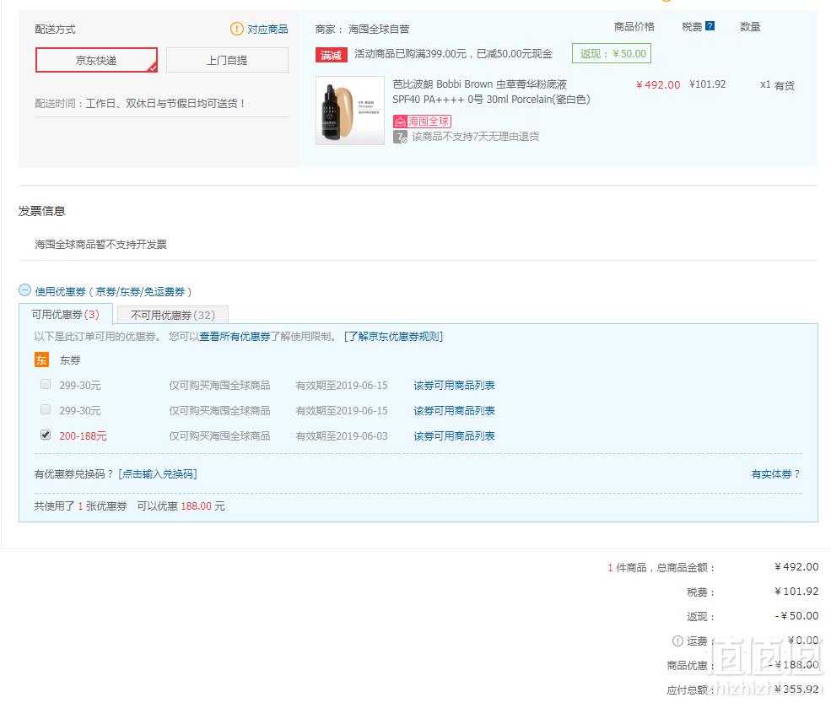
Task: Check the second 299-30元 coupon checkbox
Action: pyautogui.click(x=46, y=410)
